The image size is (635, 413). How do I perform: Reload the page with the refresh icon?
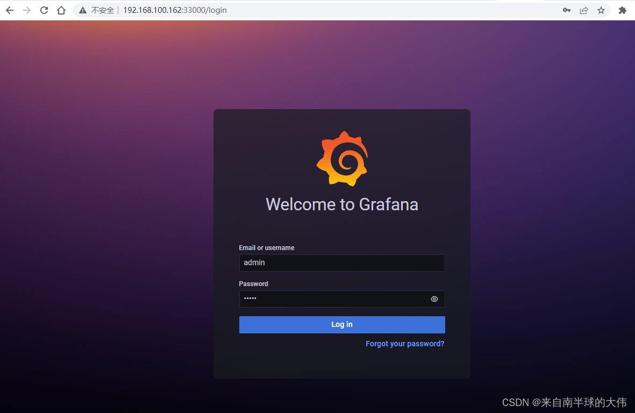click(x=44, y=10)
